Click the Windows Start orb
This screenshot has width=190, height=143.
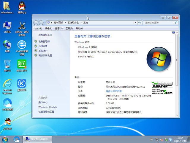5,139
